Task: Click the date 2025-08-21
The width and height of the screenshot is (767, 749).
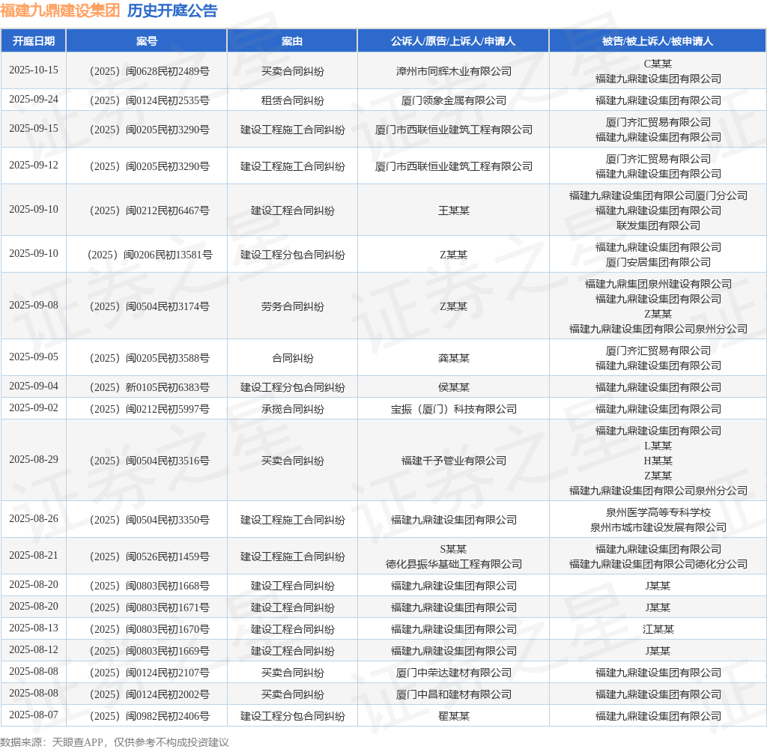Action: 33,556
